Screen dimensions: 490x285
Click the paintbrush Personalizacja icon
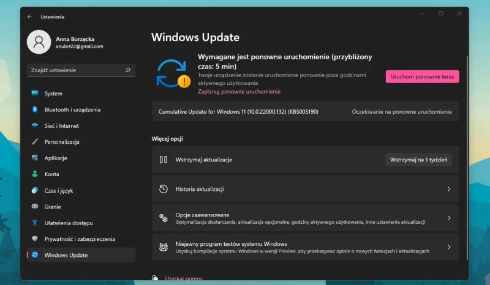click(35, 142)
